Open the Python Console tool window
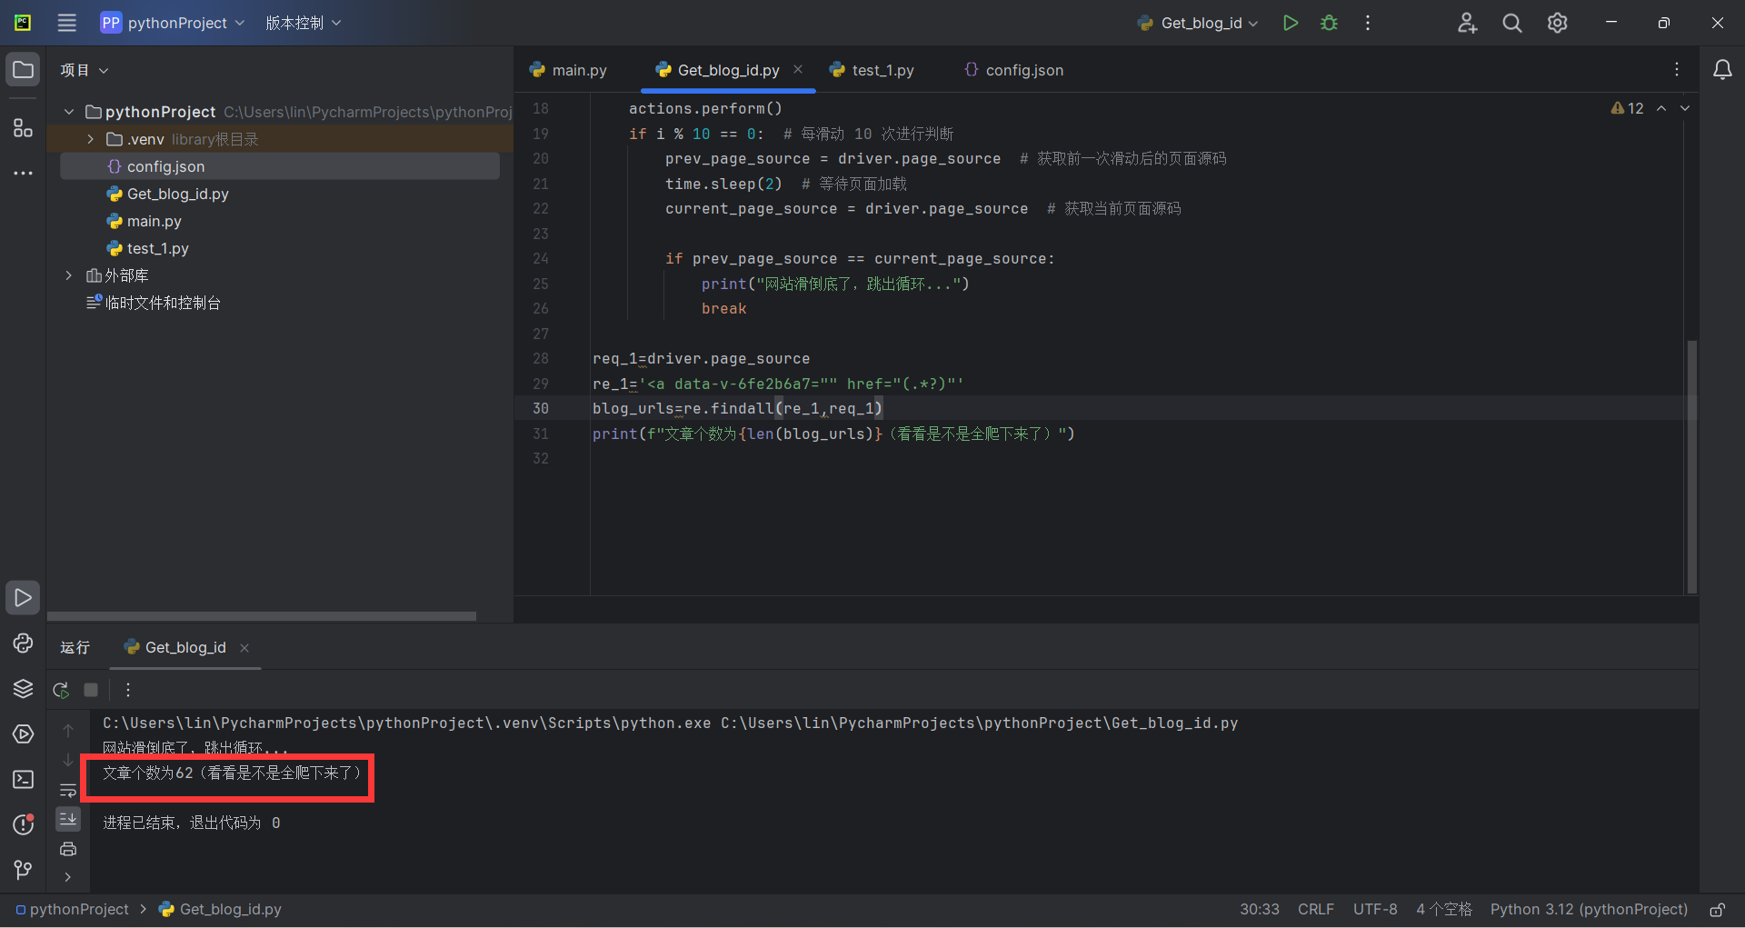This screenshot has height=928, width=1745. click(23, 643)
